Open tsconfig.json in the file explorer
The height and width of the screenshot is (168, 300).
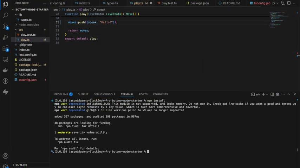click(x=27, y=80)
